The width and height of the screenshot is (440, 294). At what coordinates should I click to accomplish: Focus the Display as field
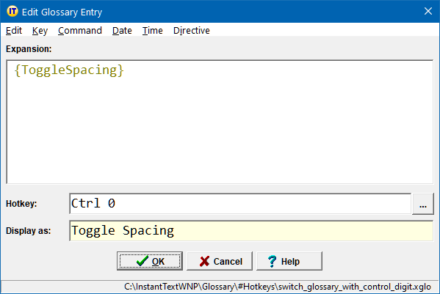pyautogui.click(x=251, y=231)
